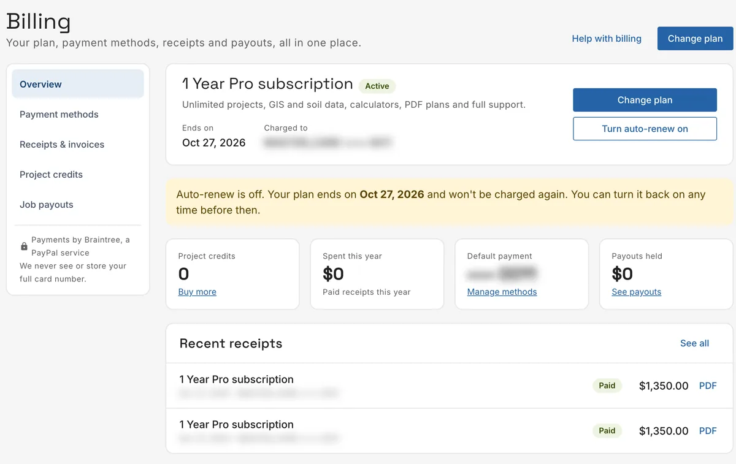Click the 'Payouts held' $0 value

tap(622, 274)
